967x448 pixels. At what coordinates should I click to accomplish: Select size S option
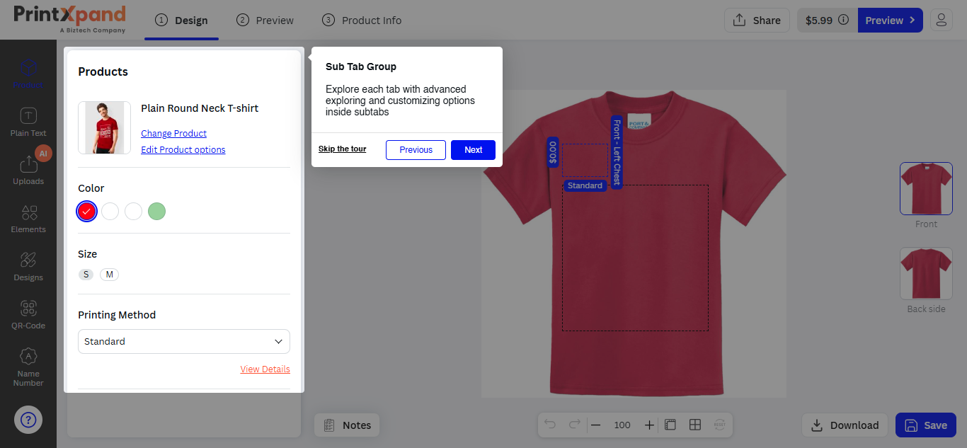coord(86,275)
